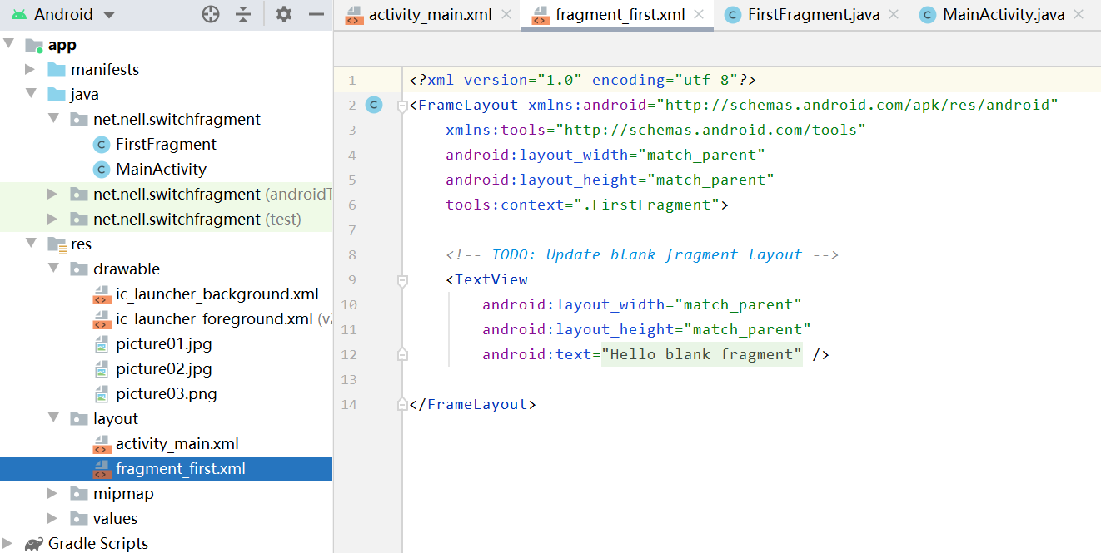Screen dimensions: 1101x553
Task: Click tools:context=".FirstFragment" attribute
Action: 583,205
